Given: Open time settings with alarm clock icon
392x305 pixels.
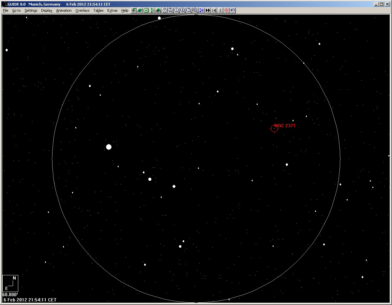Looking at the screenshot, I should click(164, 10).
